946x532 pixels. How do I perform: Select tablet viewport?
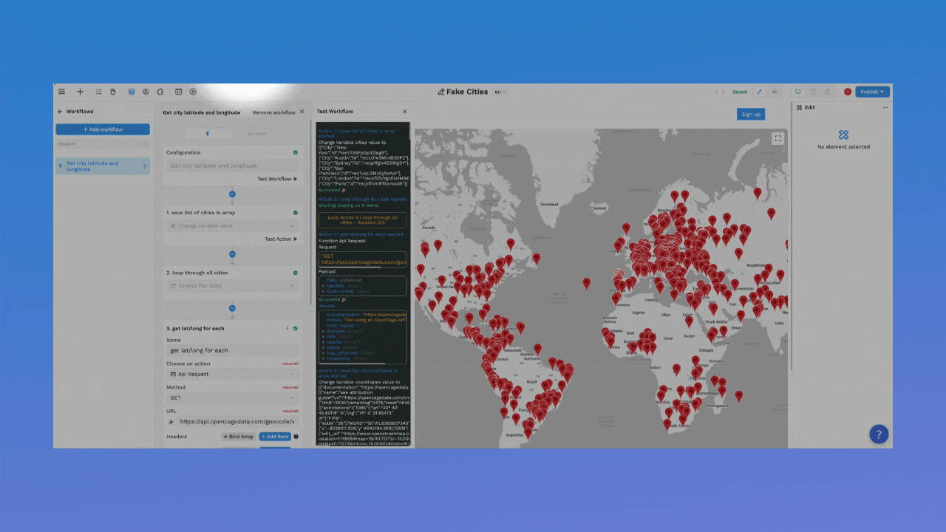(812, 92)
